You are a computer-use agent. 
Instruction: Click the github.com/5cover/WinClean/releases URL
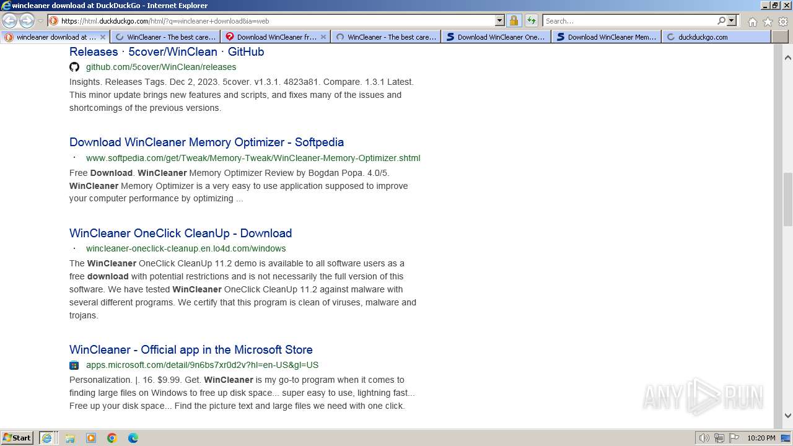pos(161,67)
